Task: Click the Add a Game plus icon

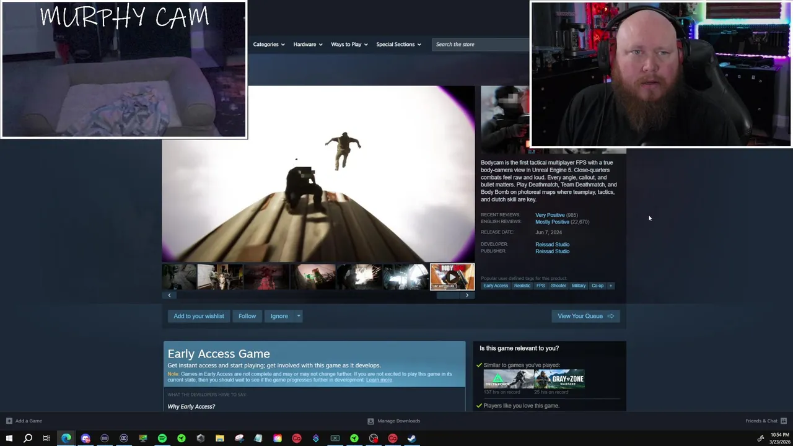Action: pyautogui.click(x=9, y=421)
